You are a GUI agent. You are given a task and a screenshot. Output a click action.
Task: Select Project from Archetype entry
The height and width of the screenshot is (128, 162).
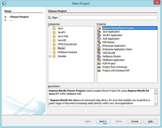(115, 67)
